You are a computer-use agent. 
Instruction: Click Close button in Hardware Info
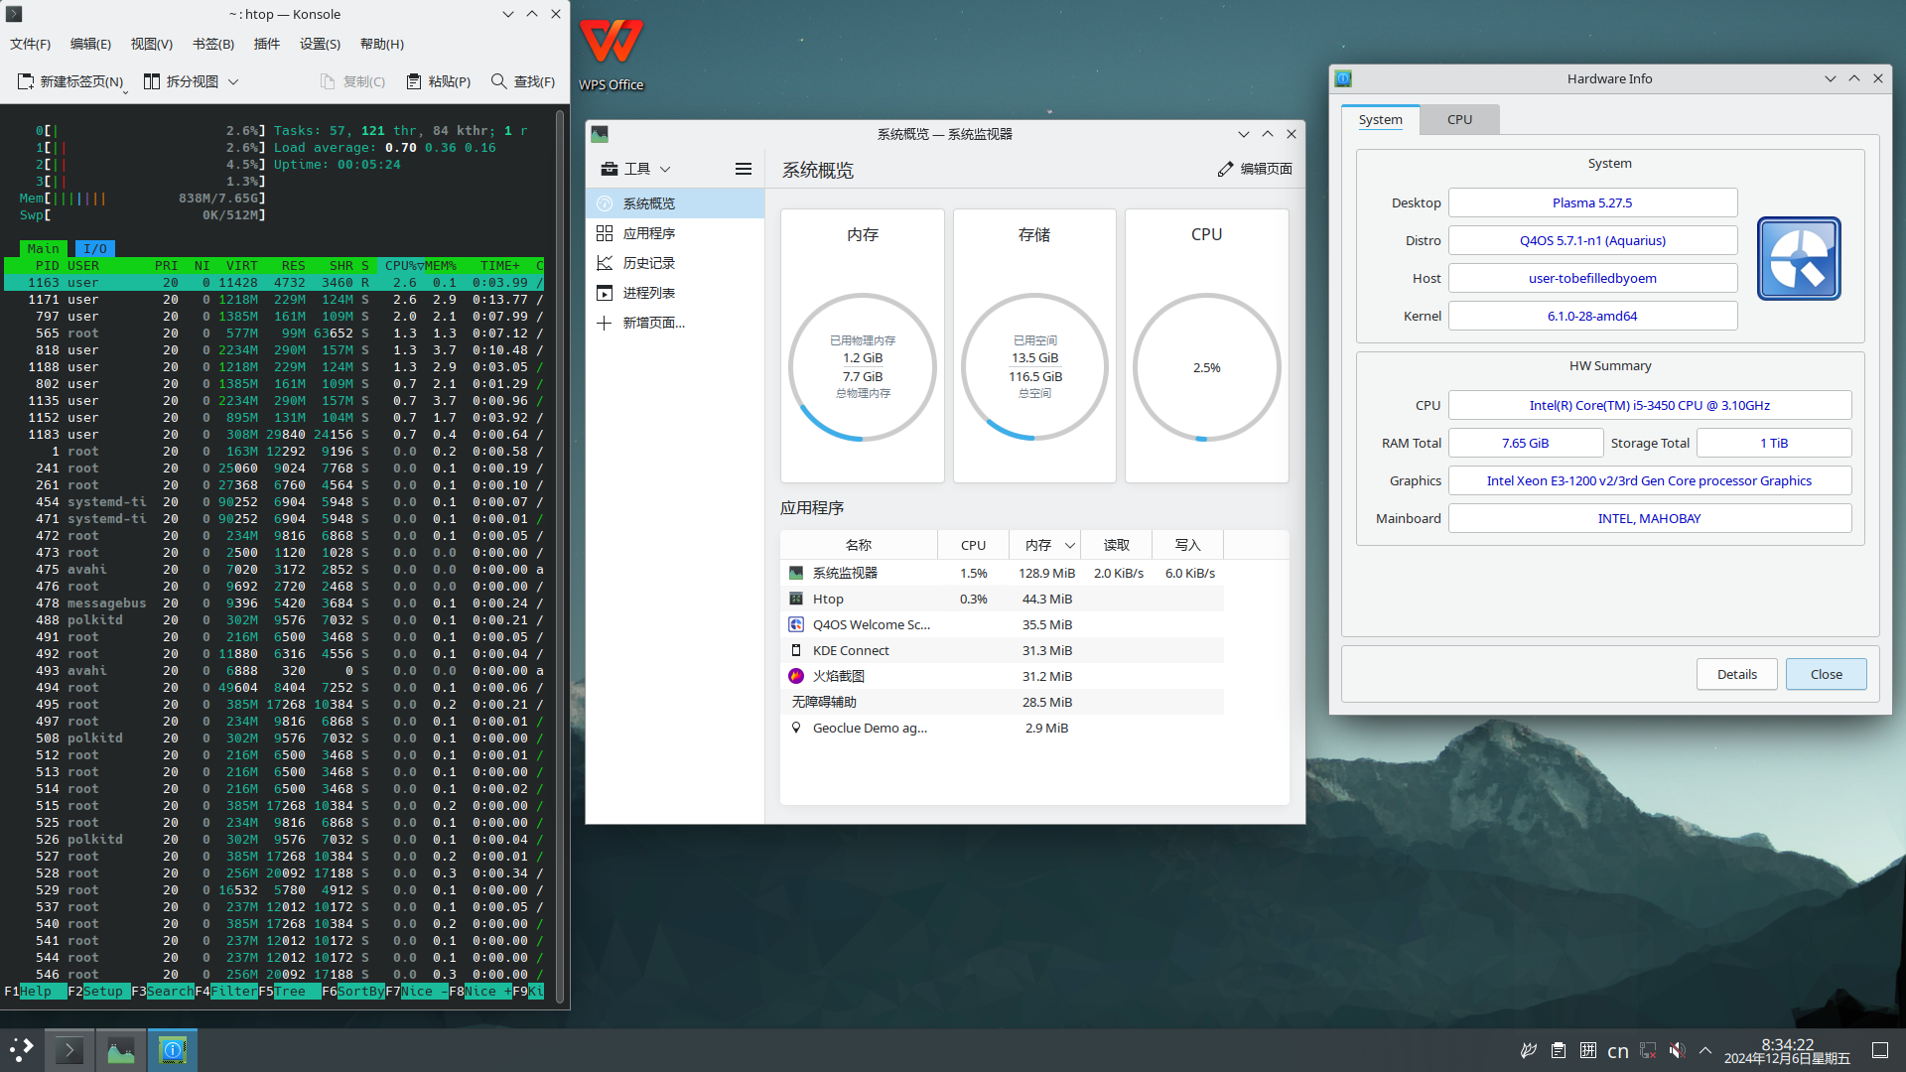tap(1826, 674)
